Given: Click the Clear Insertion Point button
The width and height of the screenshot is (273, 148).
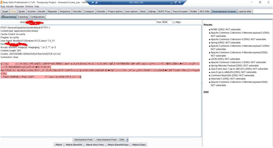Looking at the screenshot, I should click(106, 140).
